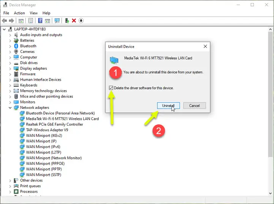Select the Human Interface Devices icon
The image size is (274, 204).
pos(16,80)
